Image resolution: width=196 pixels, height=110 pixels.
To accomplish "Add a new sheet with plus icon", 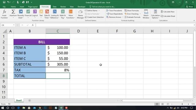I will [29, 101].
